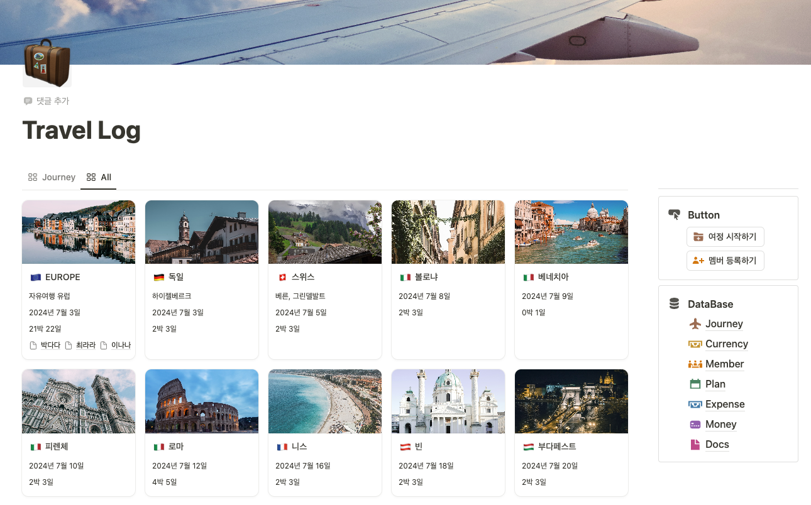Screen dimensions: 811x505
Task: Click the Italian flag on 피렌체 card
Action: (x=35, y=447)
